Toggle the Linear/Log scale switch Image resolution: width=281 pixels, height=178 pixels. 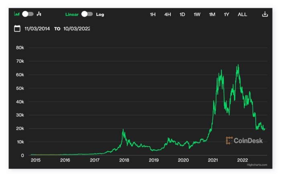click(87, 14)
